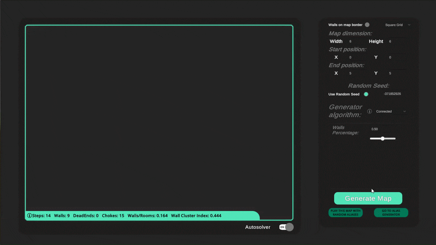Open the Connected algorithm dropdown
Image resolution: width=436 pixels, height=245 pixels.
point(390,111)
